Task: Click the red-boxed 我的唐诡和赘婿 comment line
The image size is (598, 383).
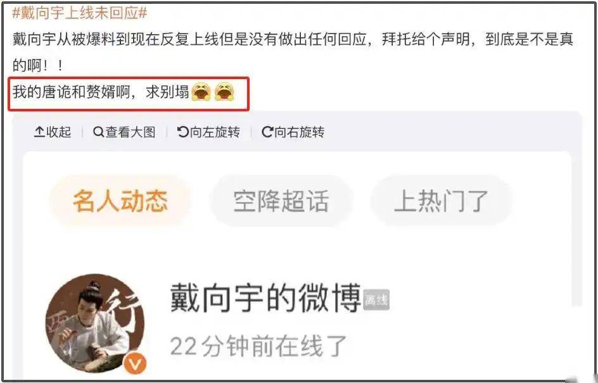Action: [129, 94]
